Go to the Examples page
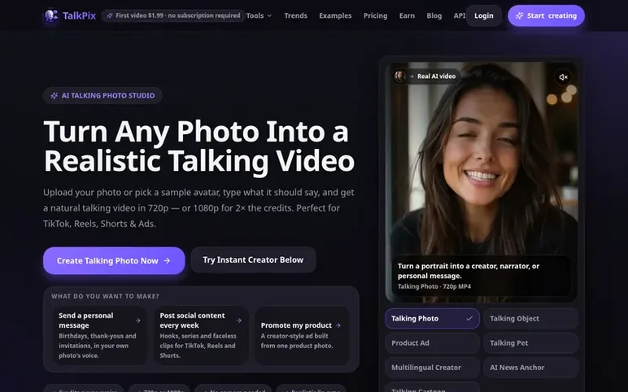This screenshot has height=392, width=628. (x=335, y=15)
